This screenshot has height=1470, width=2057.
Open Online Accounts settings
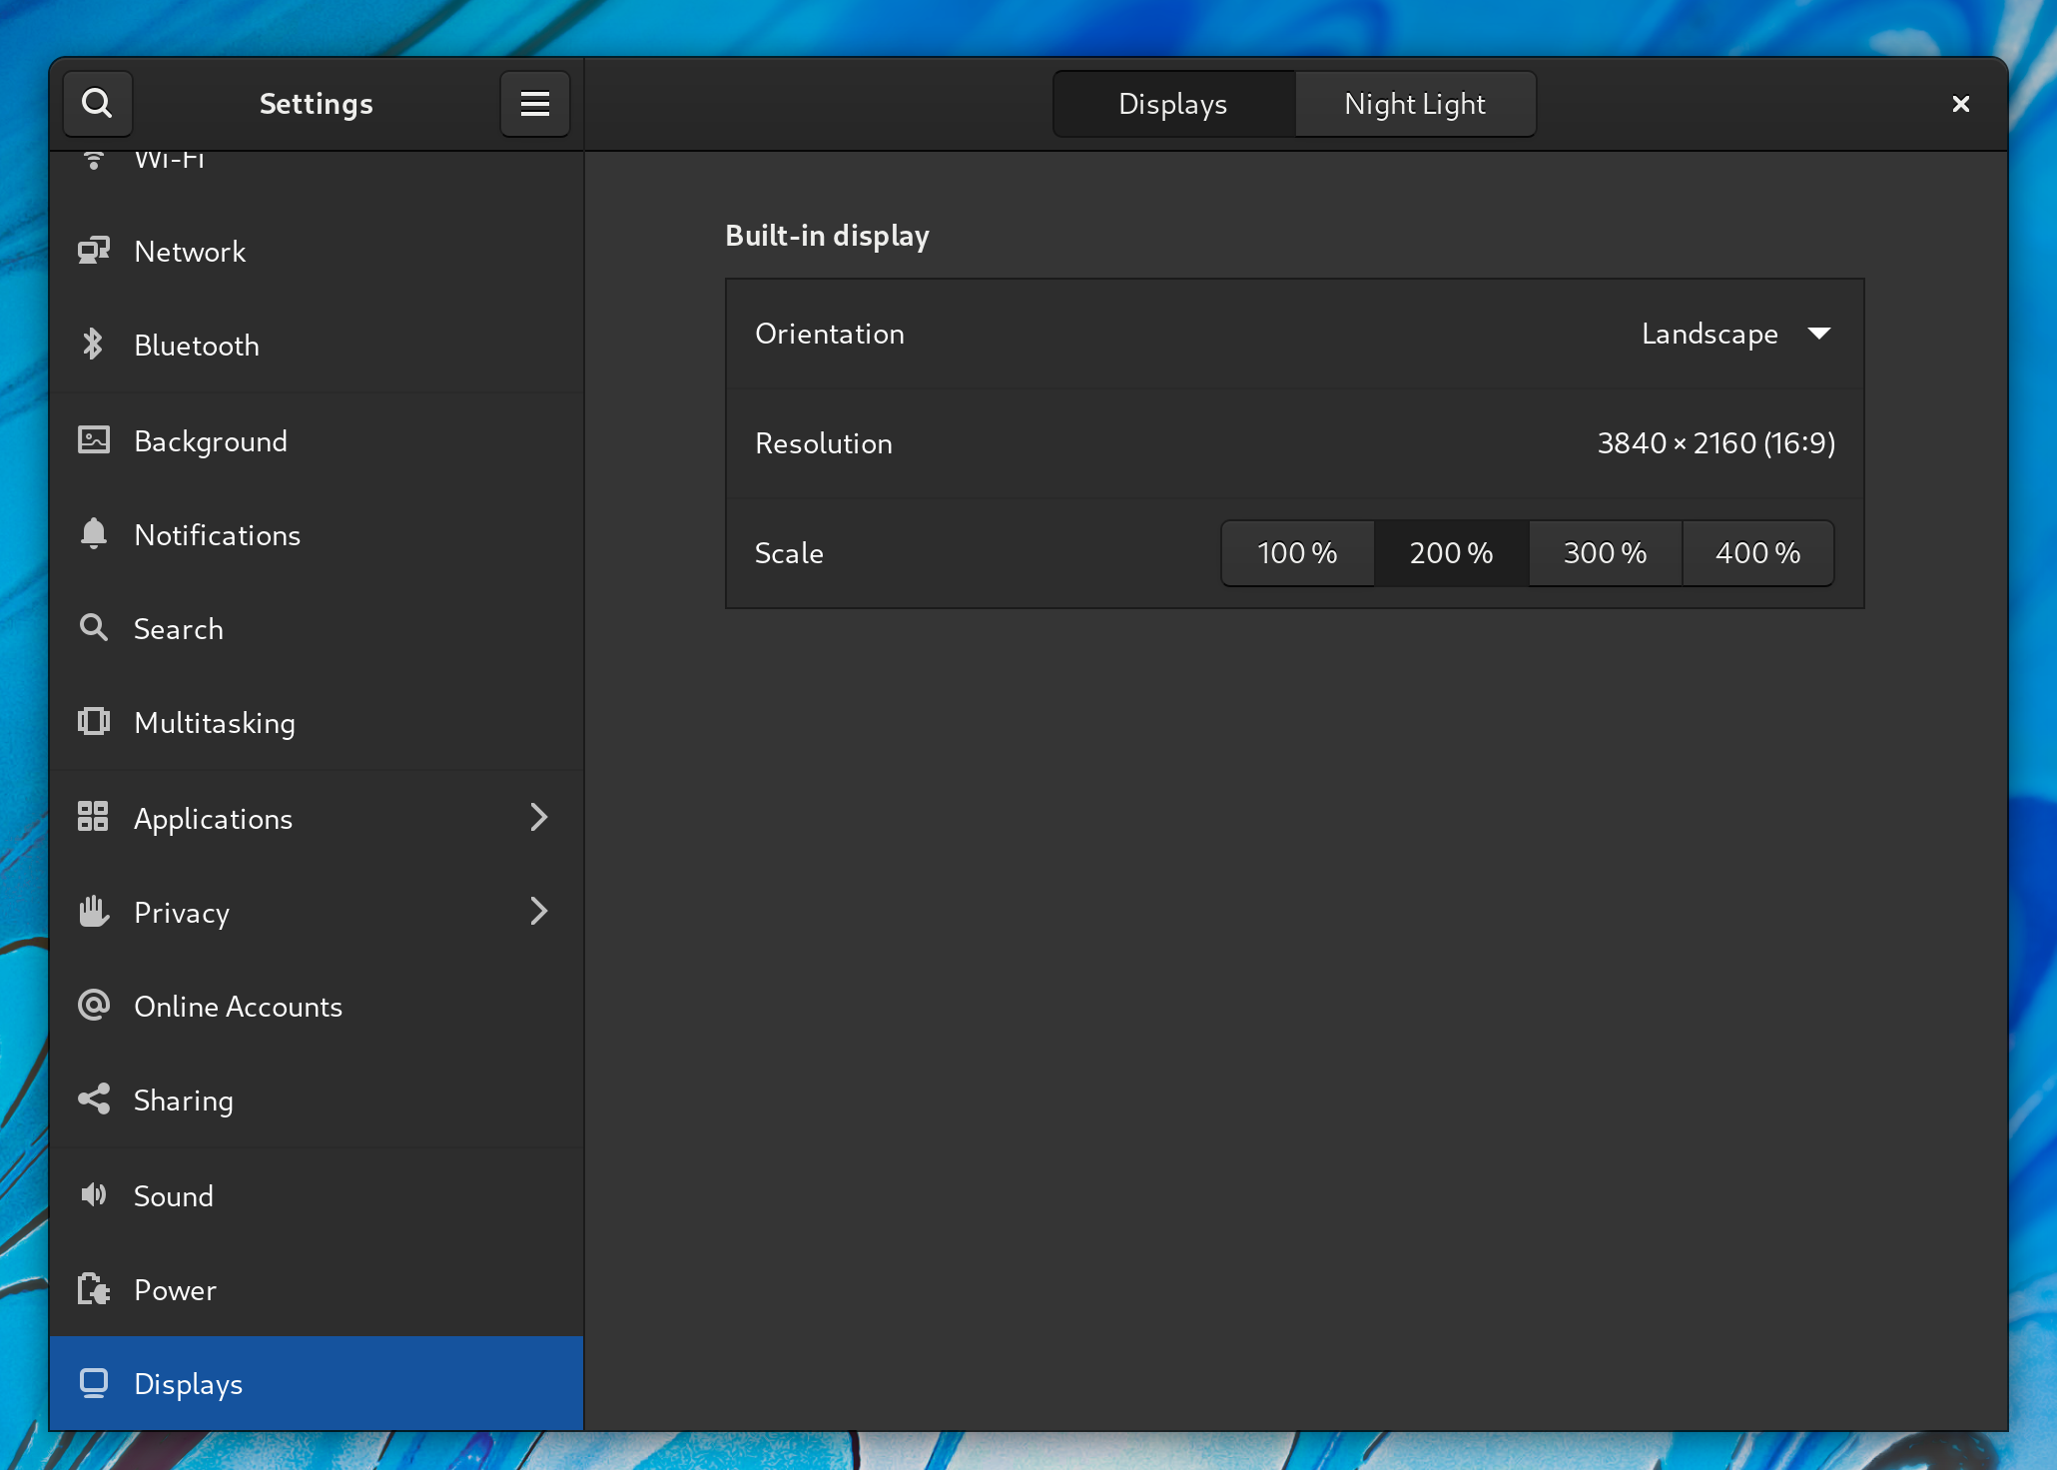(238, 1007)
